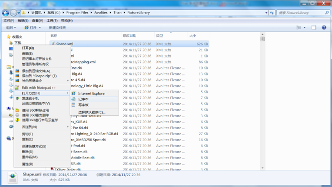The image size is (332, 187).
Task: Open the address bar history dropdown arrow
Action: [266, 13]
